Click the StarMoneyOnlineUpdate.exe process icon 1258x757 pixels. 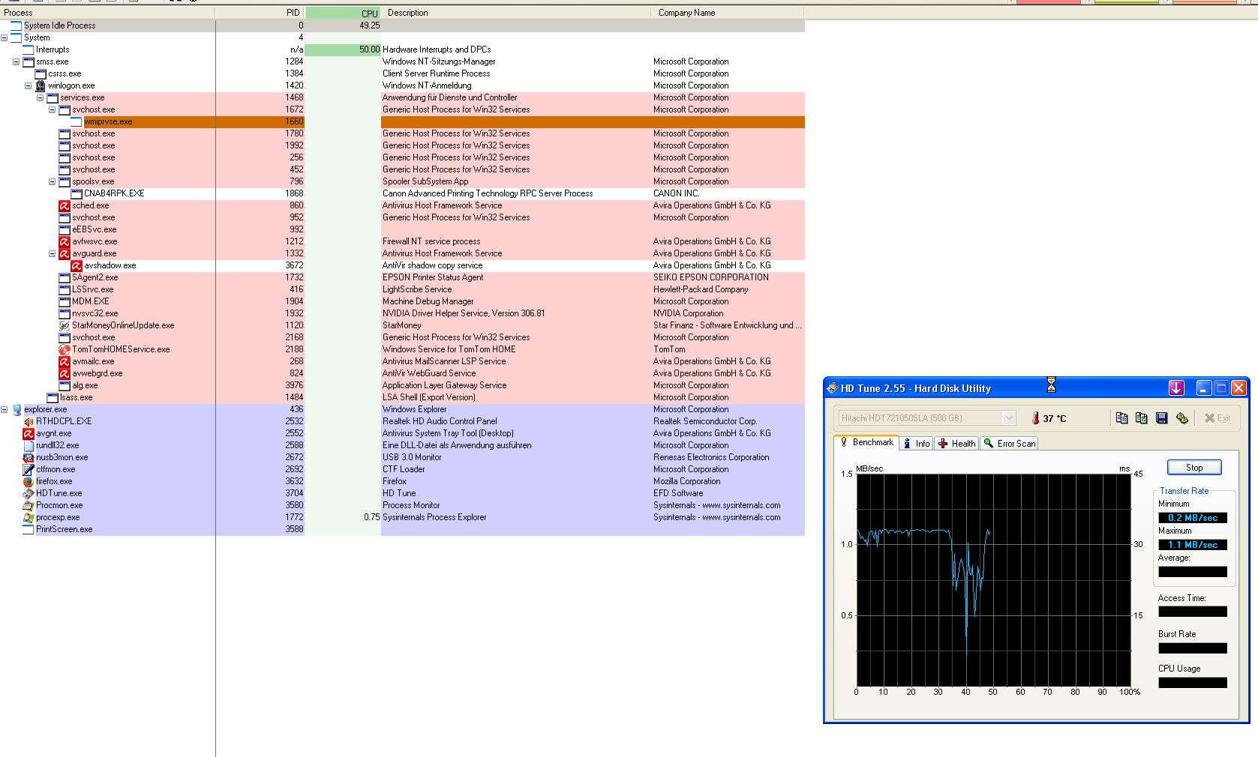(65, 325)
